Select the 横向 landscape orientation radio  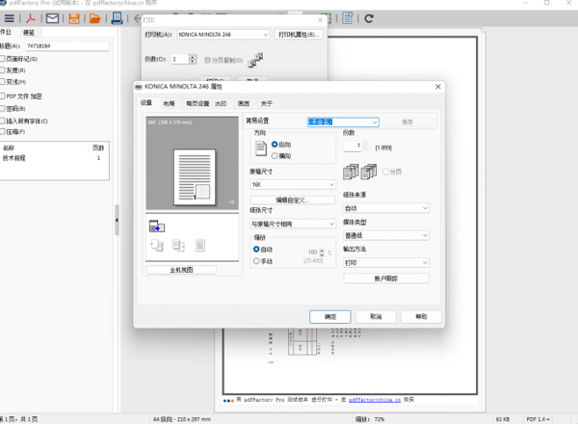pos(275,154)
